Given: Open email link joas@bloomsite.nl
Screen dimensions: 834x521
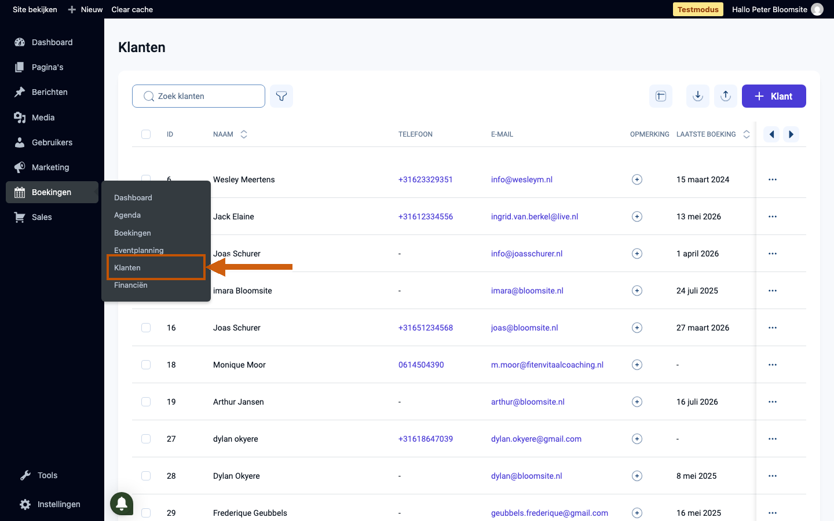Looking at the screenshot, I should coord(525,328).
